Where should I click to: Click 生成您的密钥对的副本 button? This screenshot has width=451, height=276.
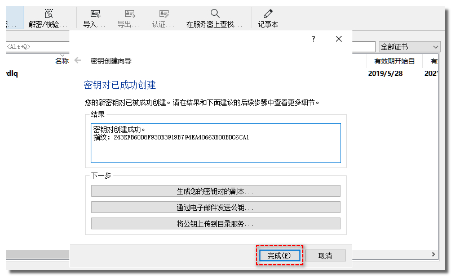pyautogui.click(x=216, y=191)
